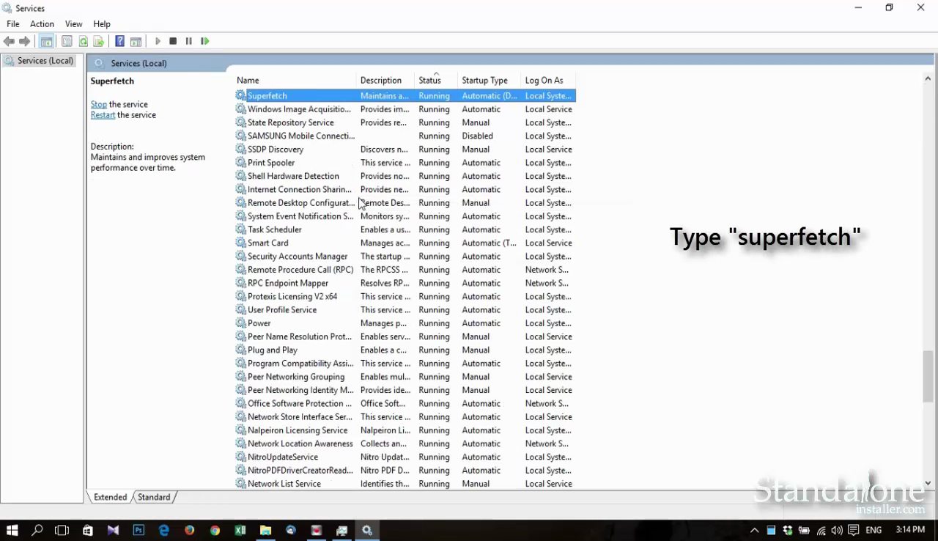Click the Restart Service toolbar icon
Screen dimensions: 938x541
[204, 42]
